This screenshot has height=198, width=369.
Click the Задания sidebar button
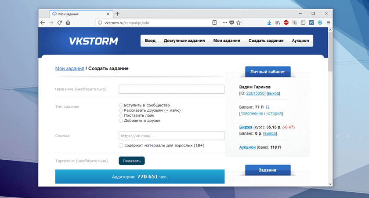268,170
